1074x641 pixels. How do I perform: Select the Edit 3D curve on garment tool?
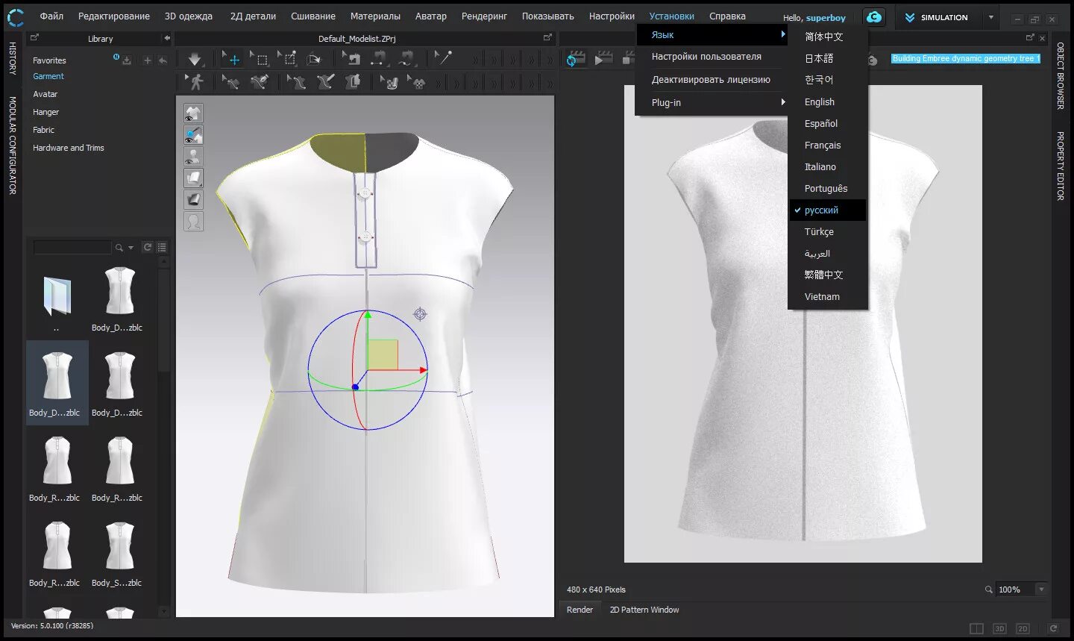(x=297, y=82)
